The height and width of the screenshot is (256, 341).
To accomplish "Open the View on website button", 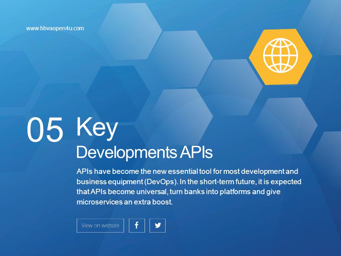I will [100, 225].
